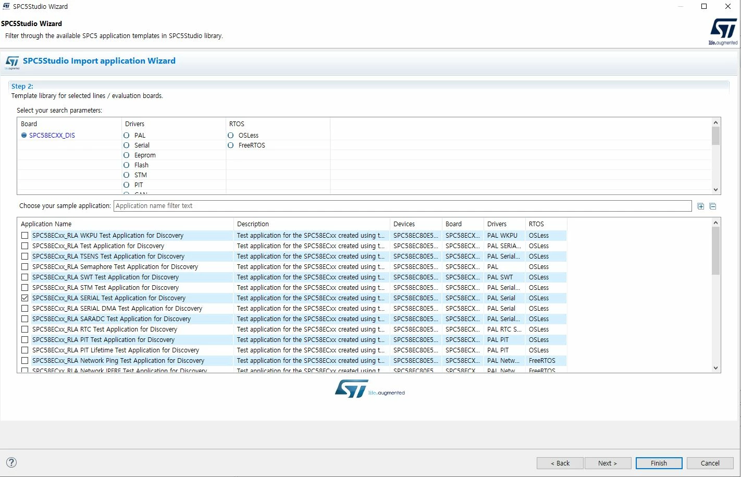
Task: Click the collapse all icon beside the filter field
Action: (x=713, y=206)
